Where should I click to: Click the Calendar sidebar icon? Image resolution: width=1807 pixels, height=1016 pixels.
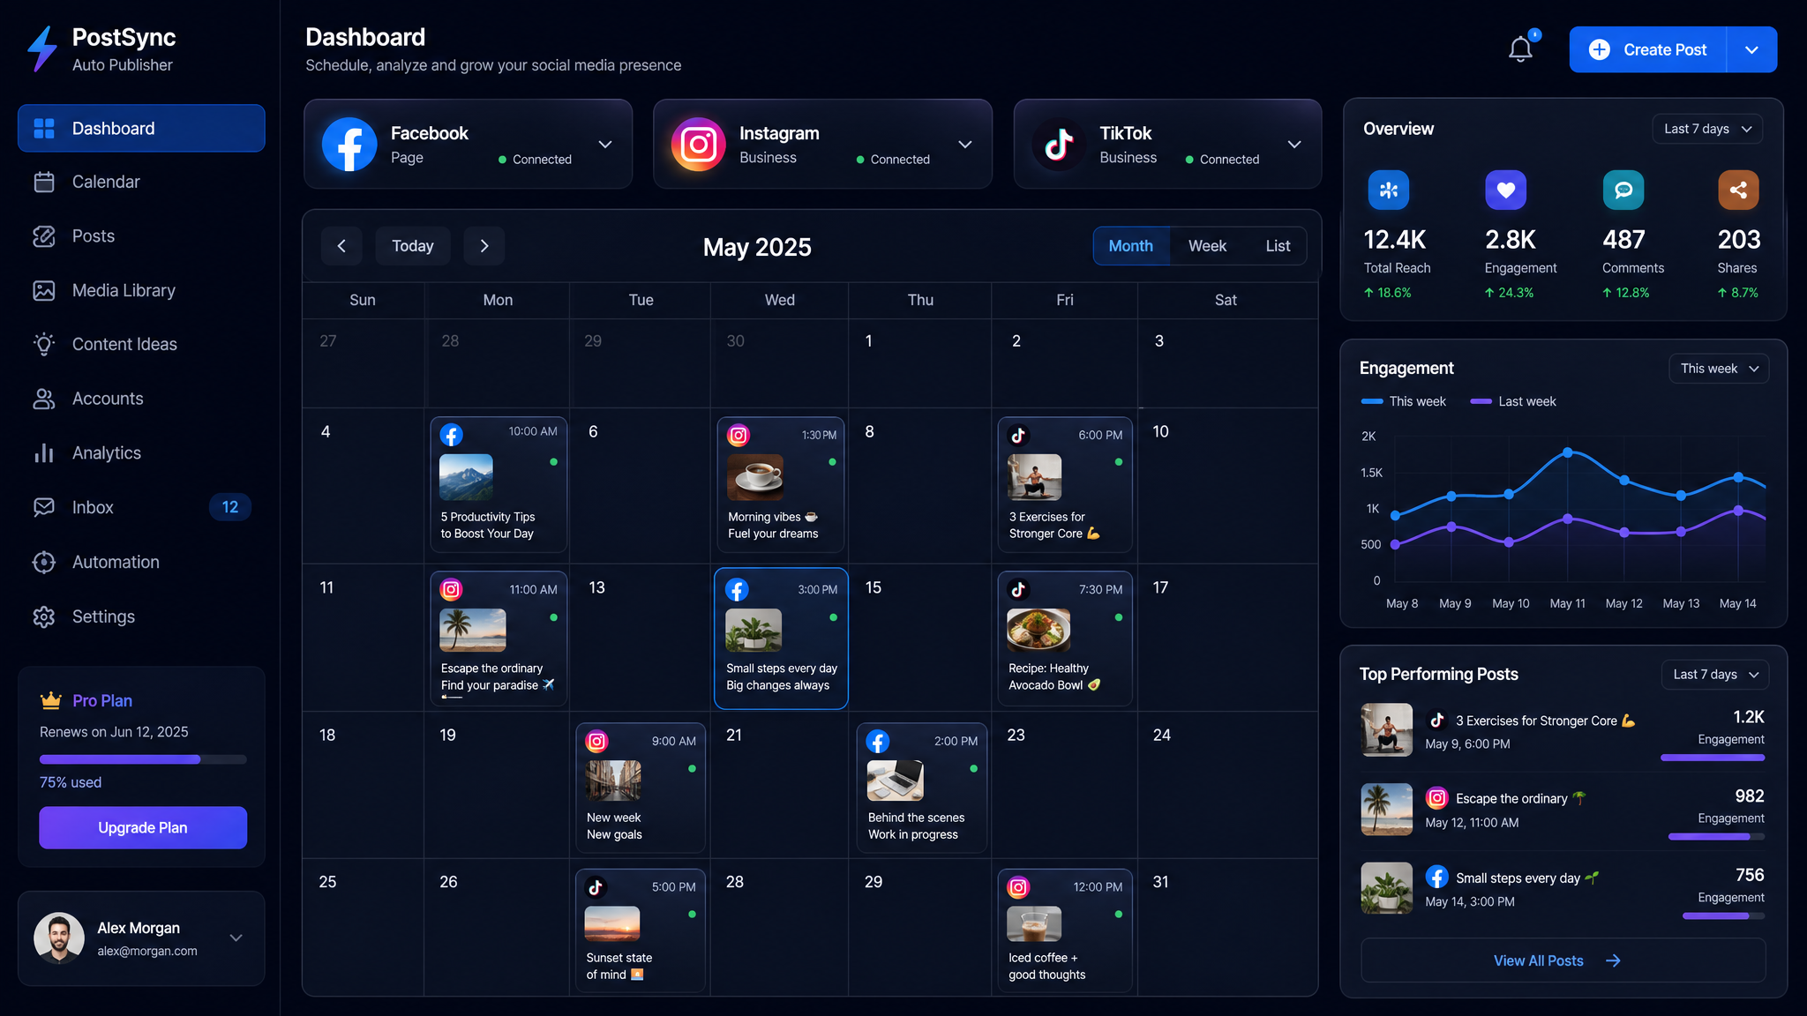[x=44, y=182]
